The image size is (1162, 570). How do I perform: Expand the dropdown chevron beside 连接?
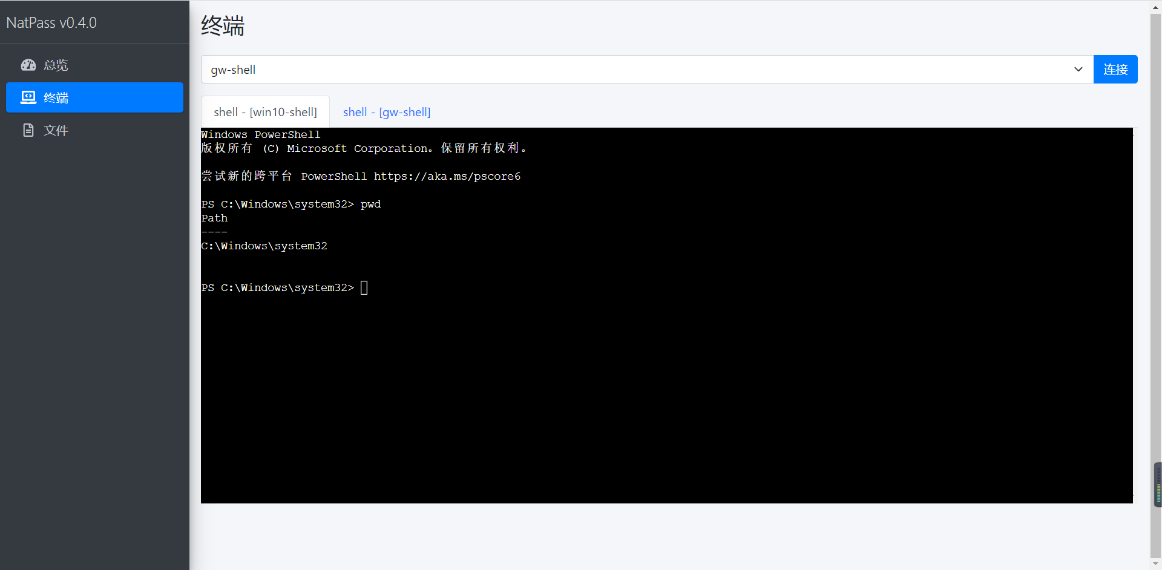[1078, 70]
